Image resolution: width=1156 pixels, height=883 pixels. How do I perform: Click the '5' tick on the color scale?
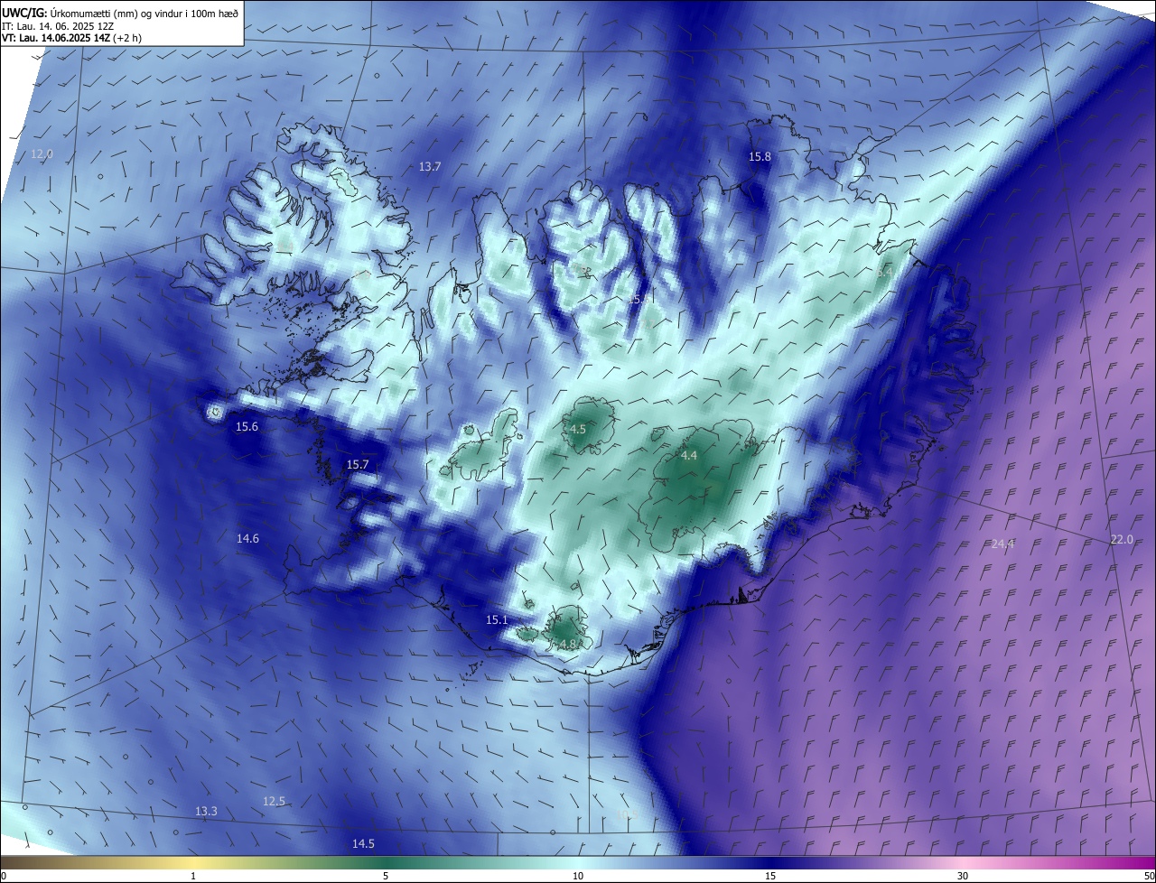386,876
